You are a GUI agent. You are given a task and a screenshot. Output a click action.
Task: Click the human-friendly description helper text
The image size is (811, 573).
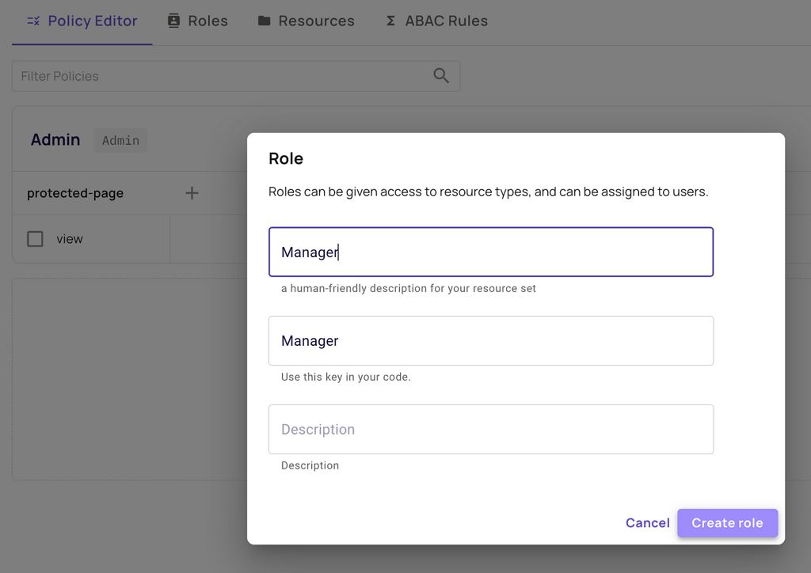409,288
